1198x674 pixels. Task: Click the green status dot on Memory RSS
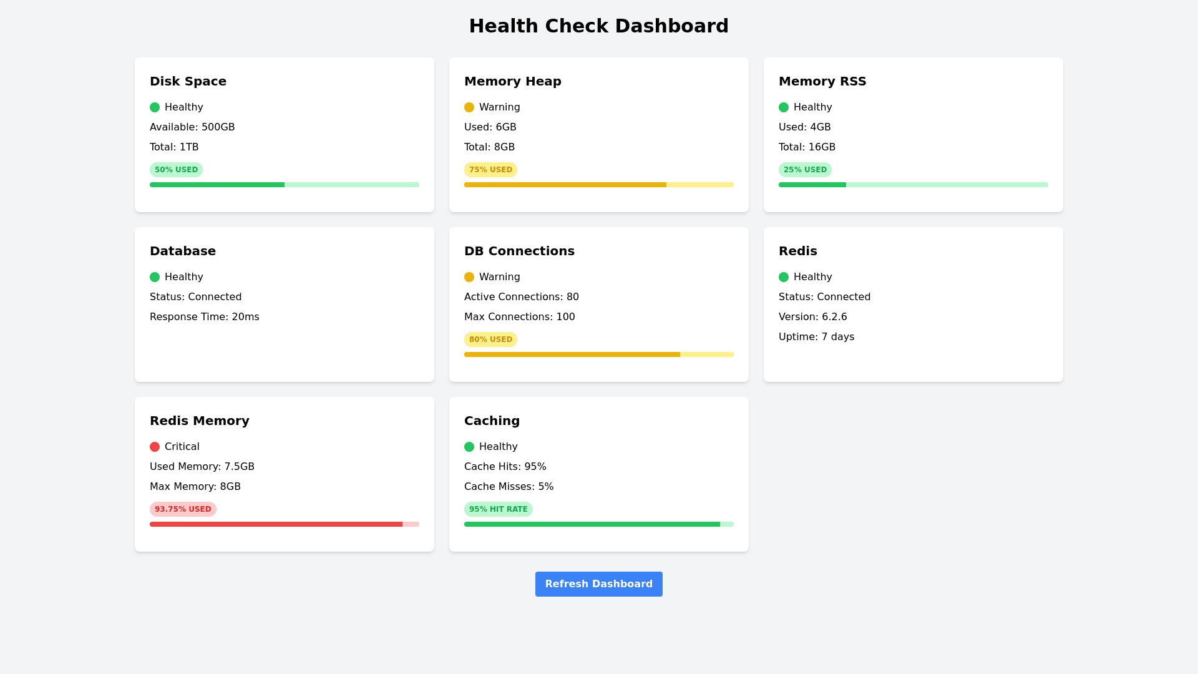point(784,107)
